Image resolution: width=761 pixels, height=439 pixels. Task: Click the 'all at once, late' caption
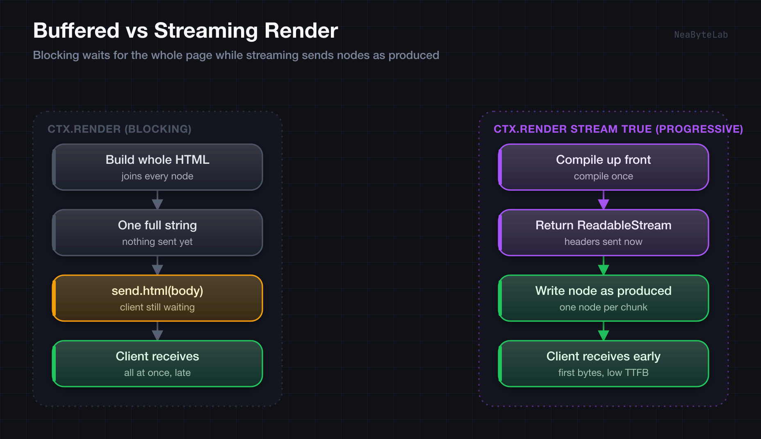coord(157,373)
